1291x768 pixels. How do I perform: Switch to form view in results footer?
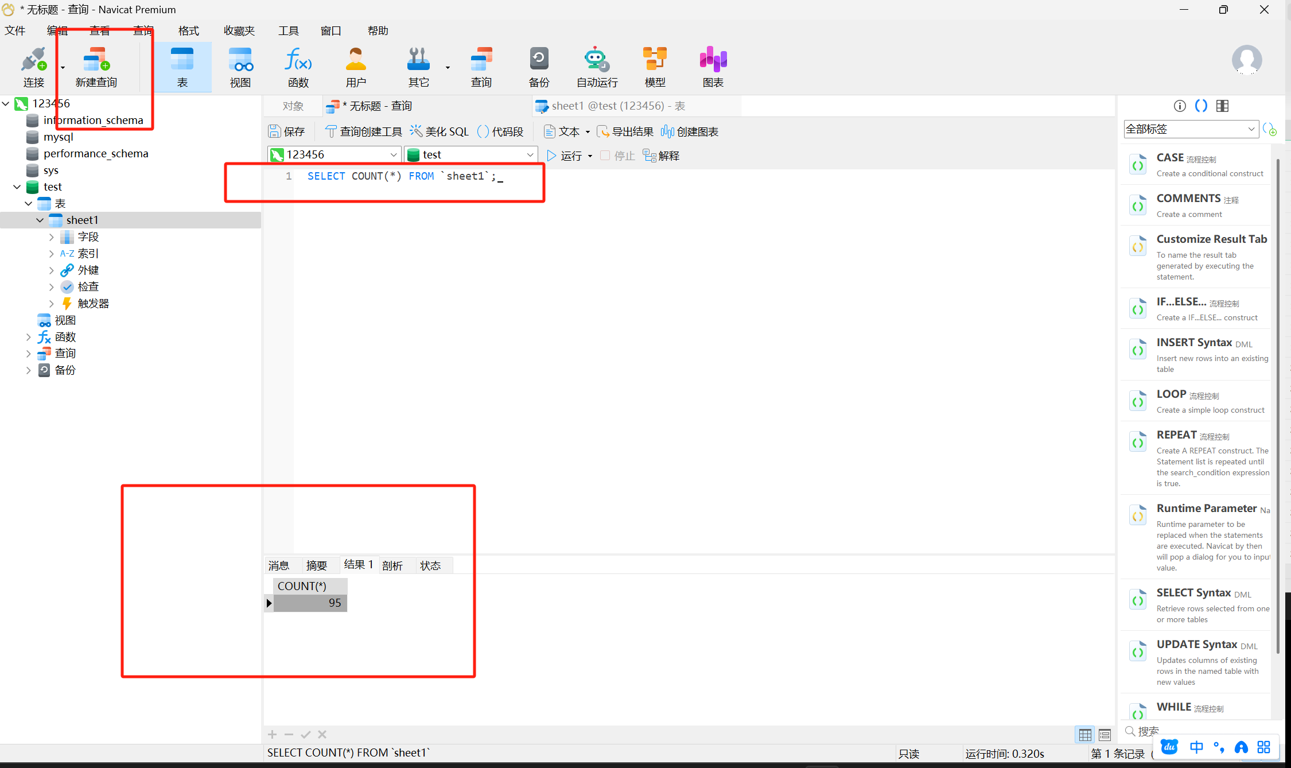pyautogui.click(x=1105, y=734)
